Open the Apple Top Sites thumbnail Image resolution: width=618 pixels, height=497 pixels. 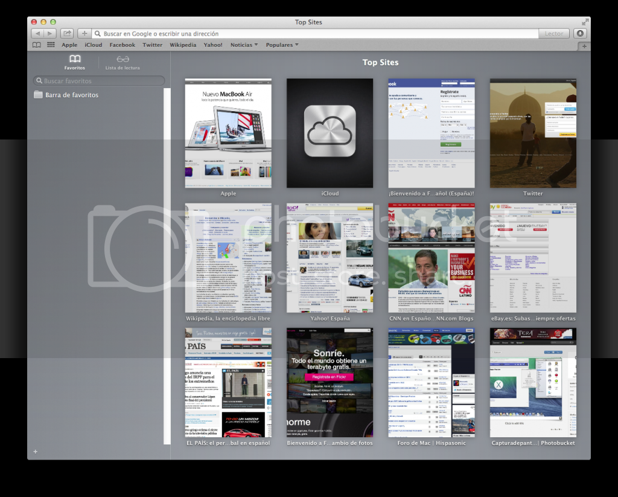click(x=228, y=133)
